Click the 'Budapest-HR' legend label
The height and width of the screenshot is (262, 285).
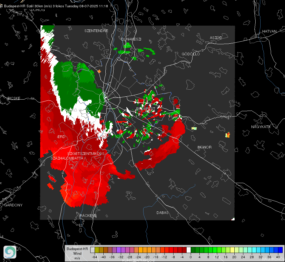point(77,249)
